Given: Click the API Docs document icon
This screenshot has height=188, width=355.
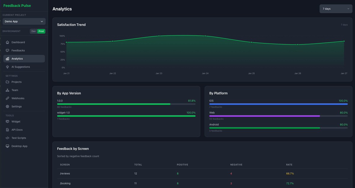Looking at the screenshot, I should coord(7,130).
